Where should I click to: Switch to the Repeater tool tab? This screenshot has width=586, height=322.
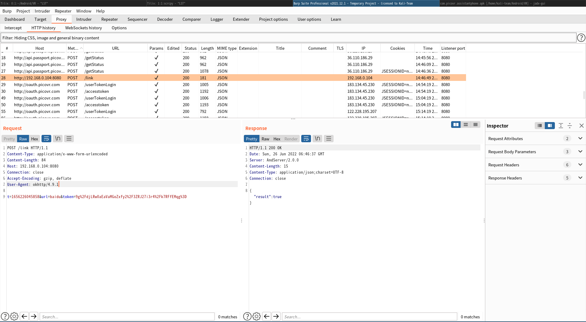pos(110,19)
